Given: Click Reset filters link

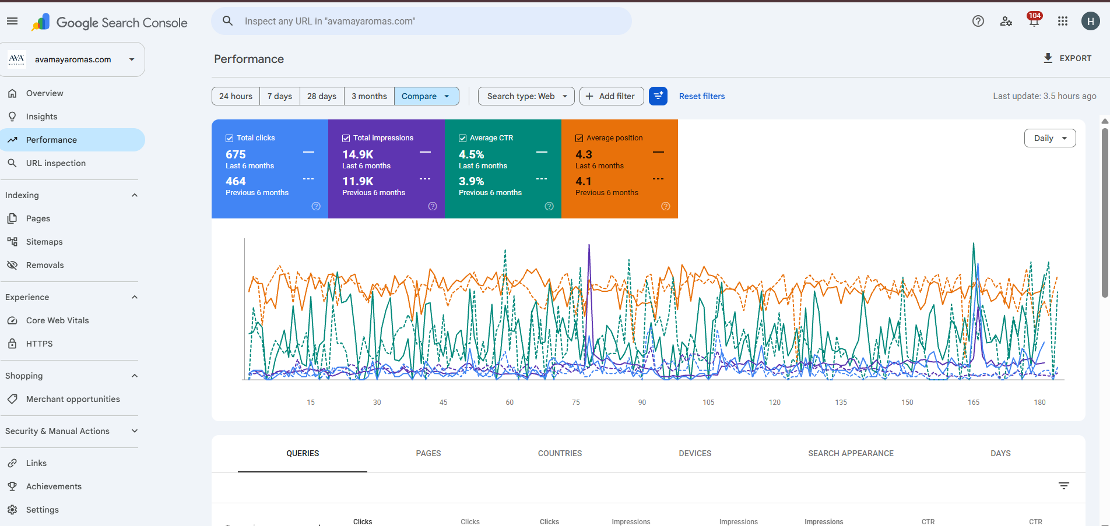Looking at the screenshot, I should tap(702, 96).
